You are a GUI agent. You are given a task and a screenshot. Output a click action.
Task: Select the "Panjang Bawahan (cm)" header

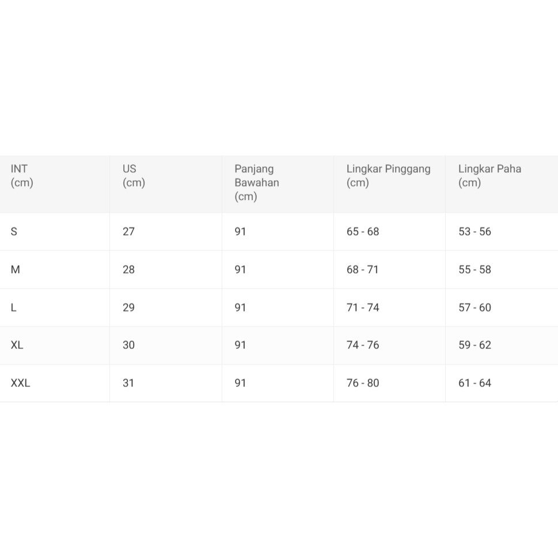click(256, 183)
